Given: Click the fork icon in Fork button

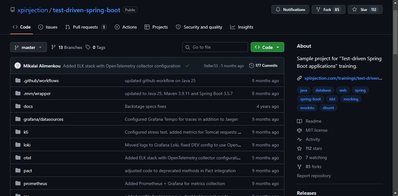Looking at the screenshot, I should [318, 10].
